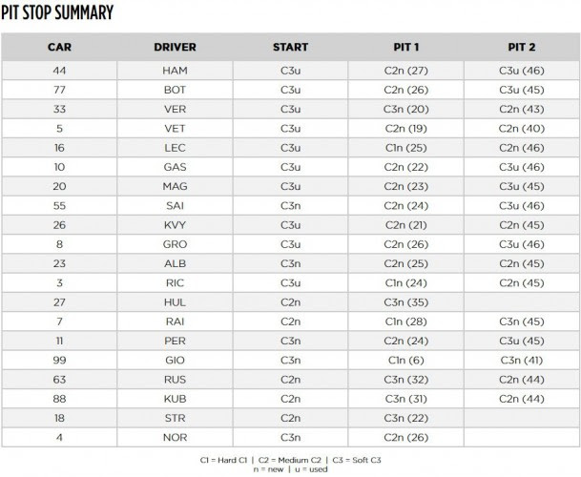Click KUB's Pit 2 cell C2n (44)
581x477 pixels.
click(x=522, y=399)
